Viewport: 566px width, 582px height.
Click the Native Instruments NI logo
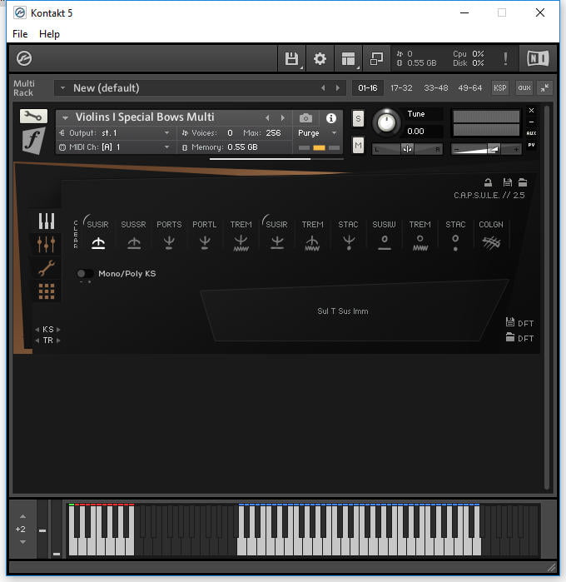(538, 58)
